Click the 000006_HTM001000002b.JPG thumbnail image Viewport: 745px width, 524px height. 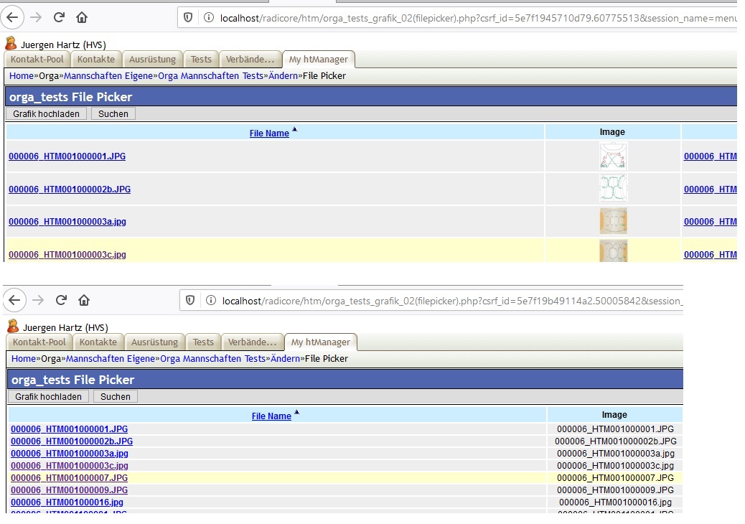(x=613, y=189)
